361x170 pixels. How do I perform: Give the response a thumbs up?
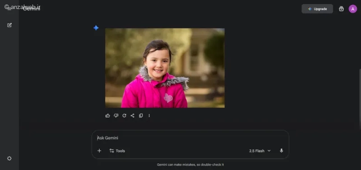(107, 116)
